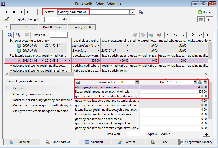Open the 2015-03-31 date dropdown in grid
This screenshot has width=218, height=148.
point(65,61)
